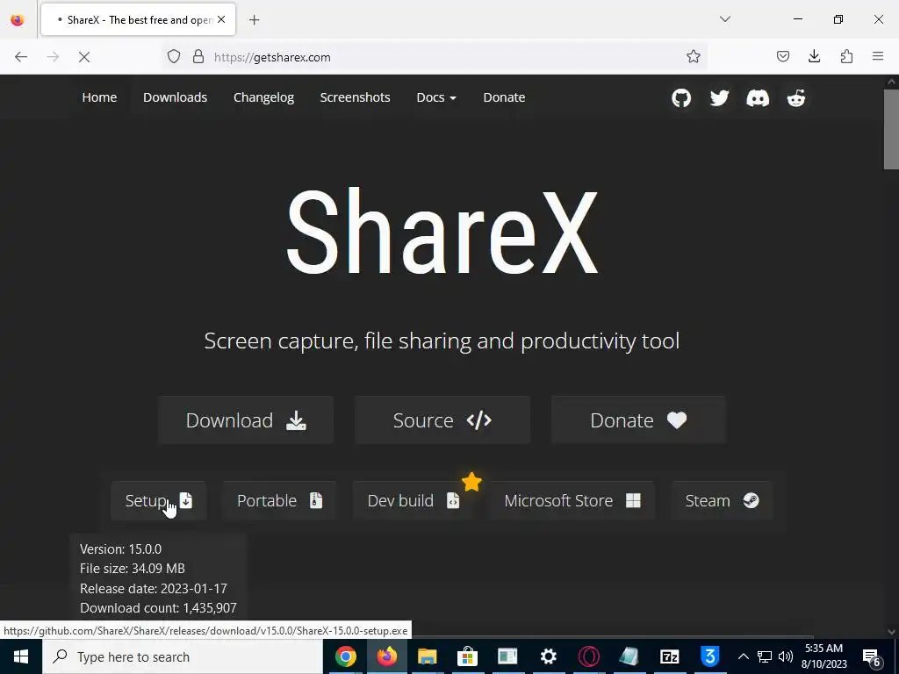Open the Steam download button

click(722, 500)
